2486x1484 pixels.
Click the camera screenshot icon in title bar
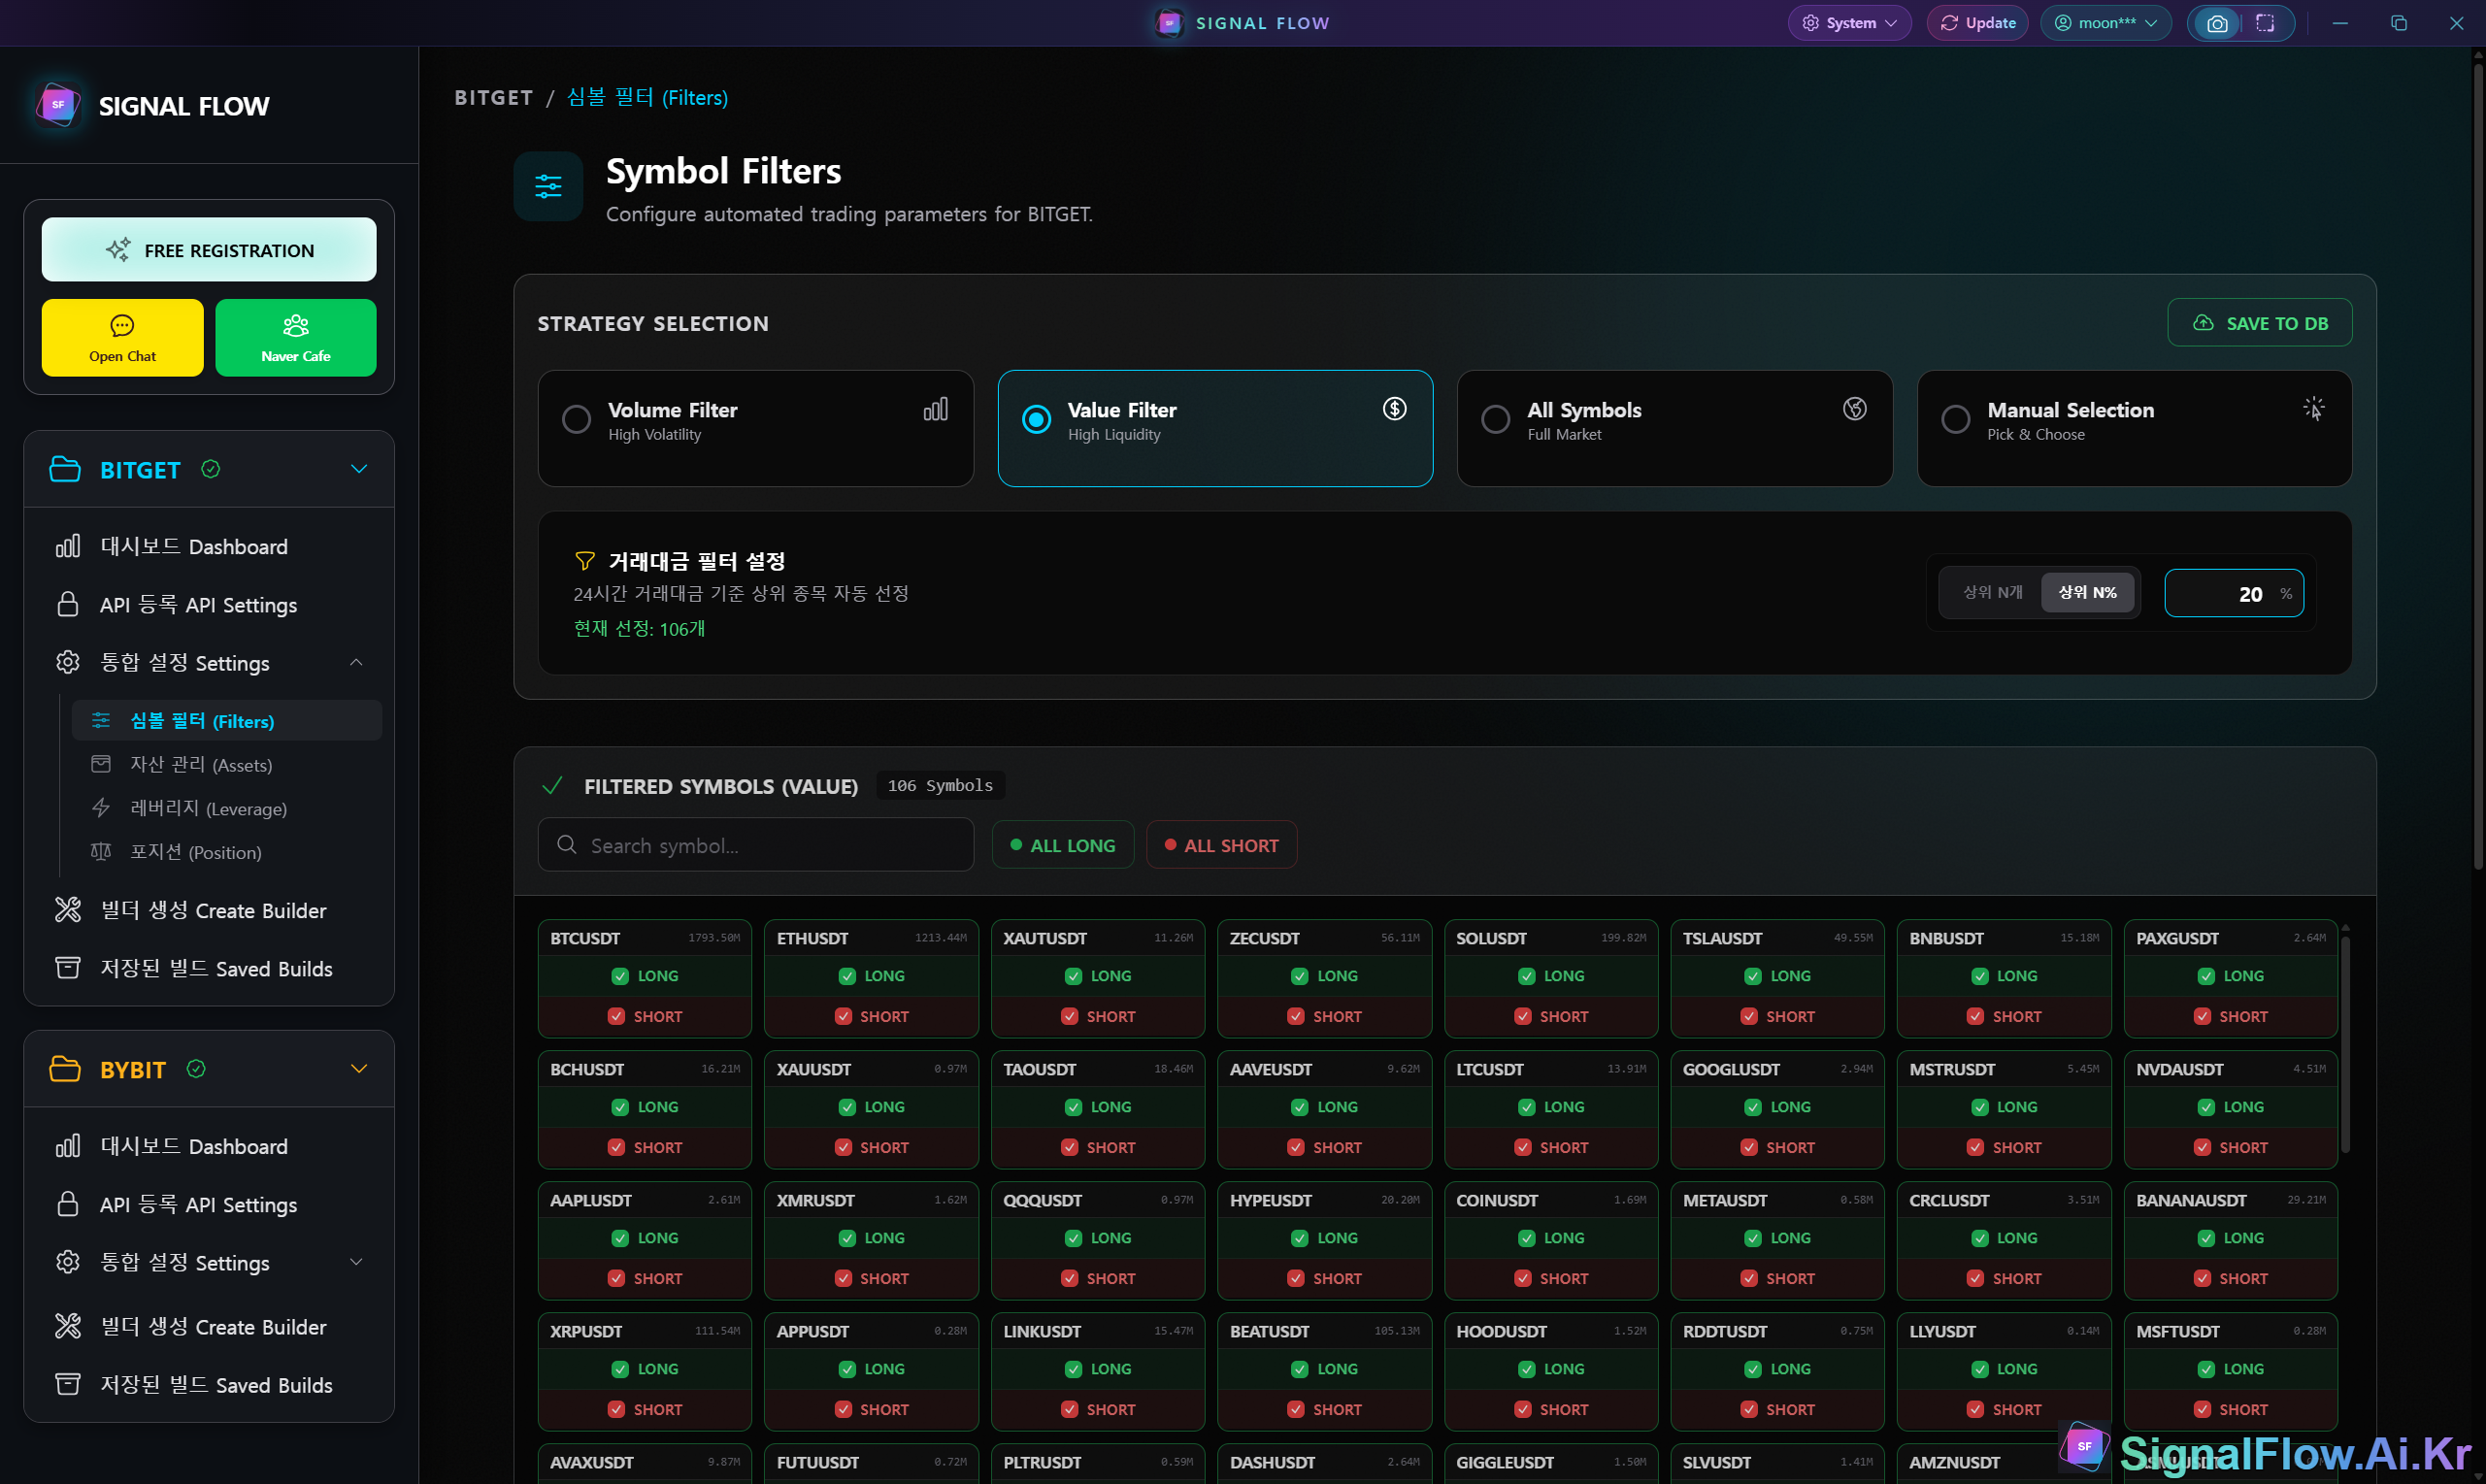pyautogui.click(x=2216, y=23)
